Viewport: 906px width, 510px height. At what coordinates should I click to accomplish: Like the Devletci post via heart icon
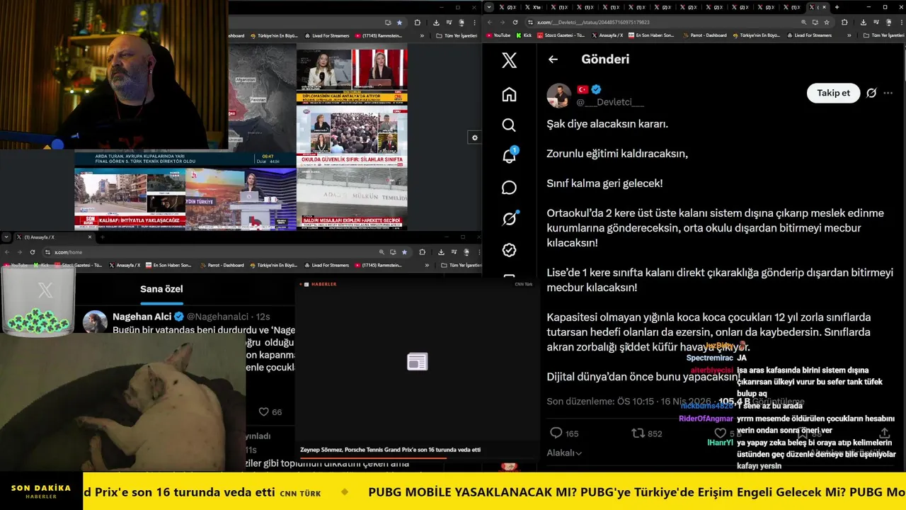(x=720, y=433)
